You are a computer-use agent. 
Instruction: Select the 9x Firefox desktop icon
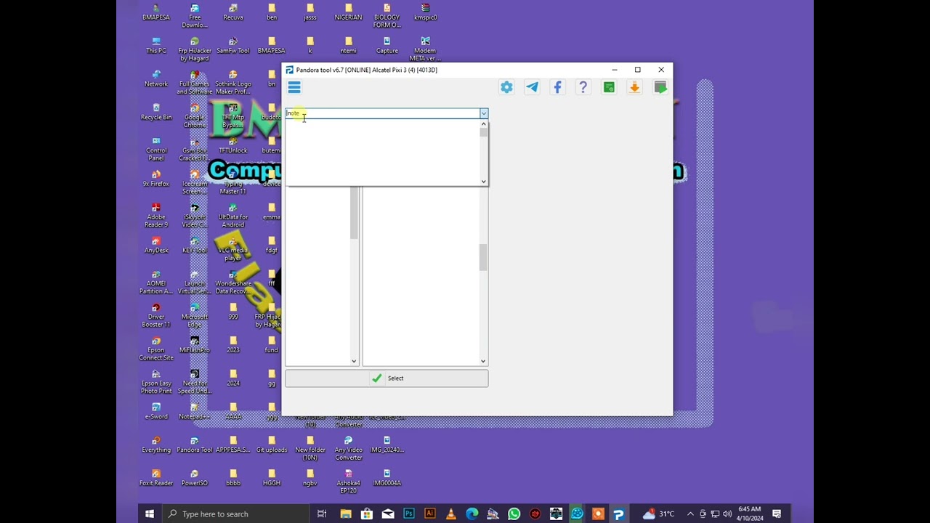(x=156, y=179)
